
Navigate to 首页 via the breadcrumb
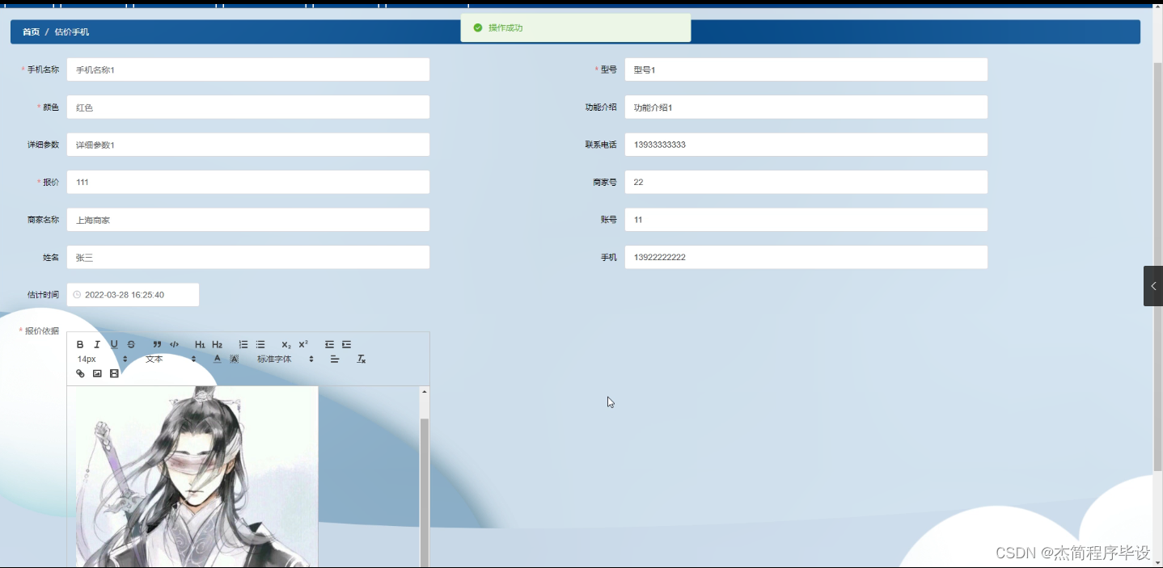(30, 32)
